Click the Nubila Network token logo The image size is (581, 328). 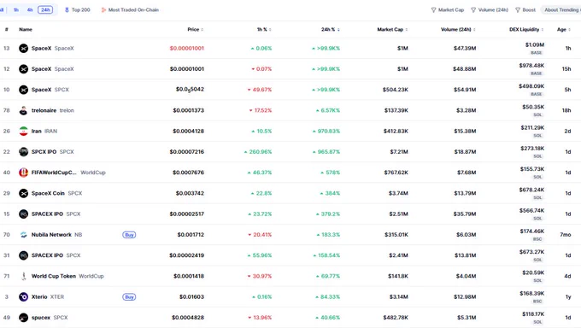pos(23,235)
